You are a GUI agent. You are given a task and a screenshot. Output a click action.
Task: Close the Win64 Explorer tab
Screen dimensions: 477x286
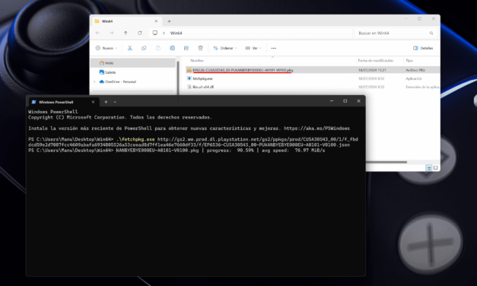[x=156, y=21]
